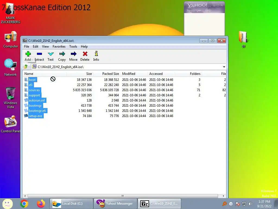Sort by the Packed Size column header
Screen dimensions: 278x209
pos(107,73)
